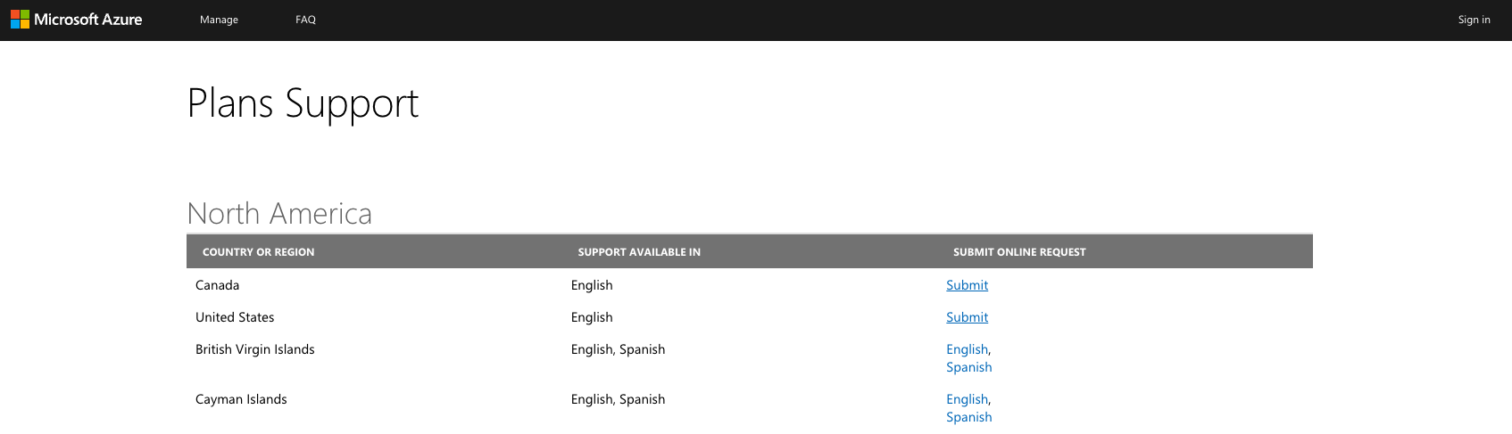This screenshot has width=1512, height=434.
Task: Open the FAQ menu item
Action: (x=305, y=20)
